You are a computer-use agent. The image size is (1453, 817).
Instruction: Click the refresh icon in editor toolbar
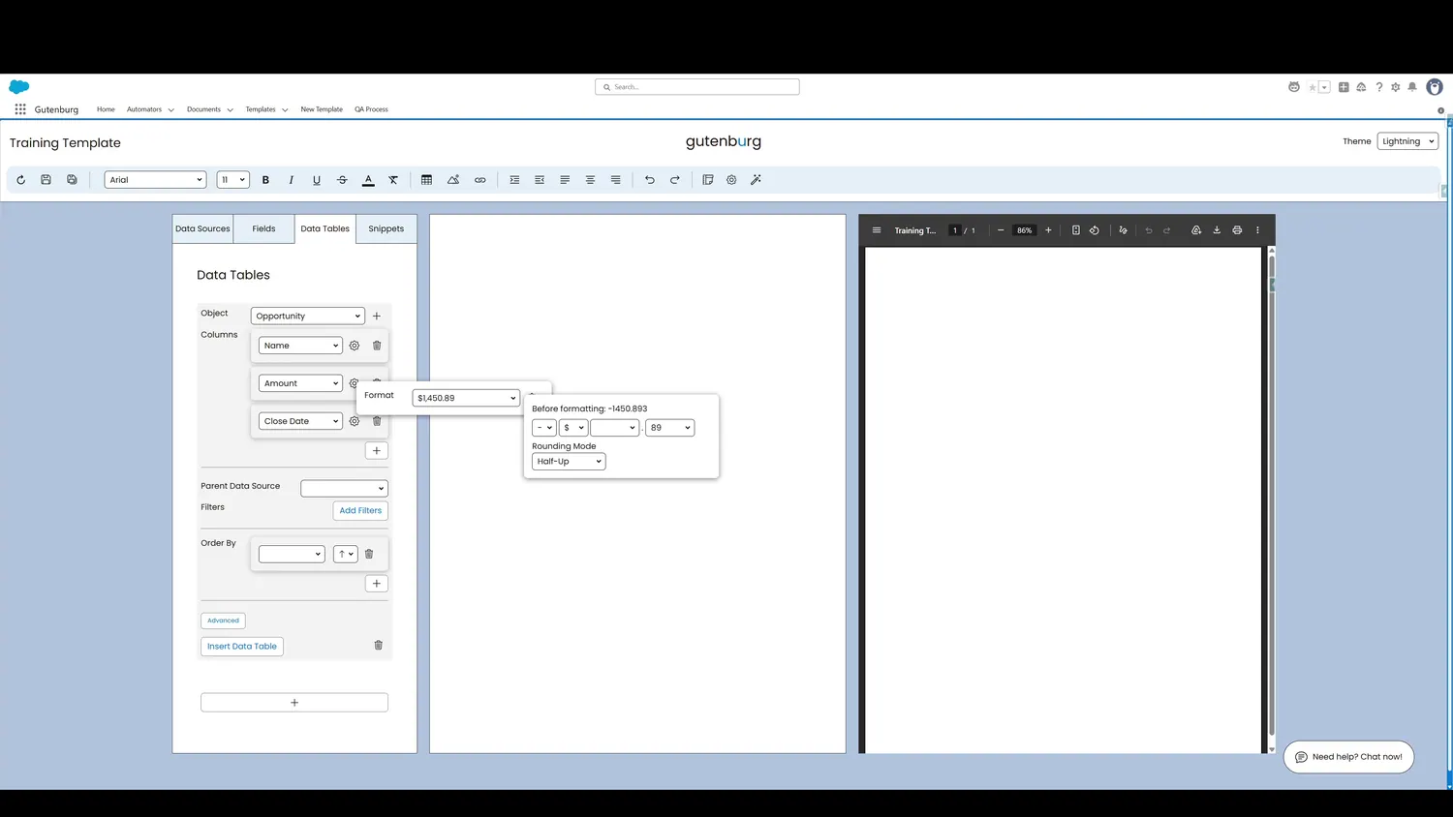(x=20, y=180)
